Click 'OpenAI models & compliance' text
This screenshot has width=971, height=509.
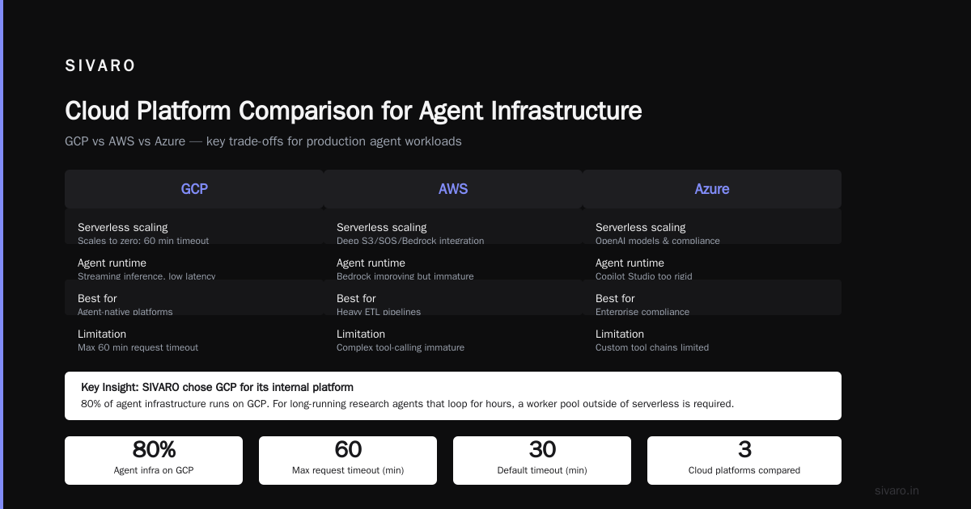pyautogui.click(x=658, y=240)
